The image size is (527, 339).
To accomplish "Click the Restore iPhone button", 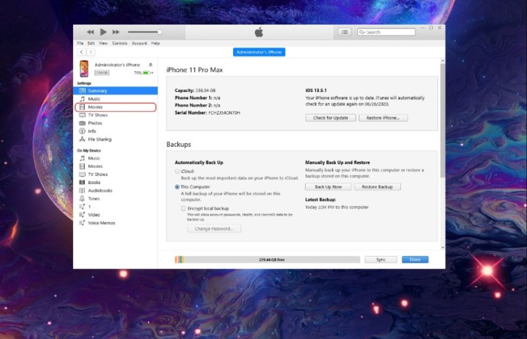I will click(x=383, y=118).
